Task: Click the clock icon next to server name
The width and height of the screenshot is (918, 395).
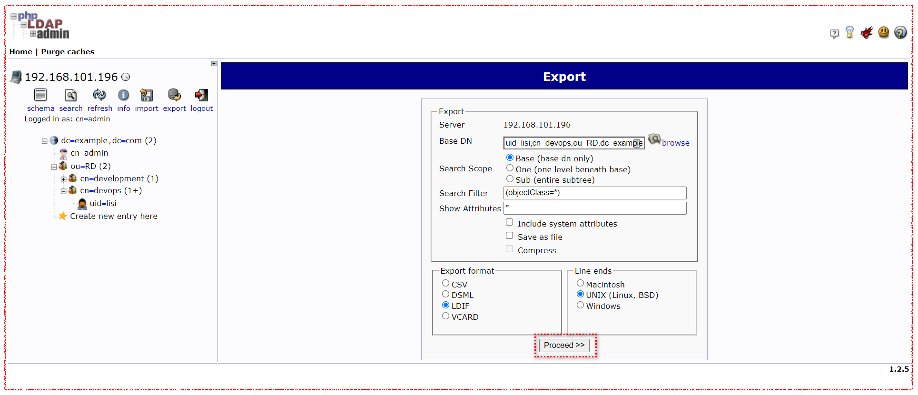Action: [126, 77]
